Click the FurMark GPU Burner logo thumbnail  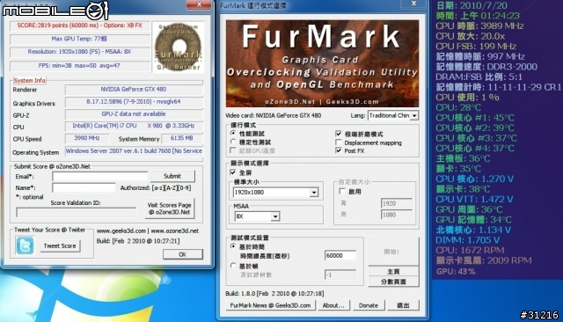178,47
